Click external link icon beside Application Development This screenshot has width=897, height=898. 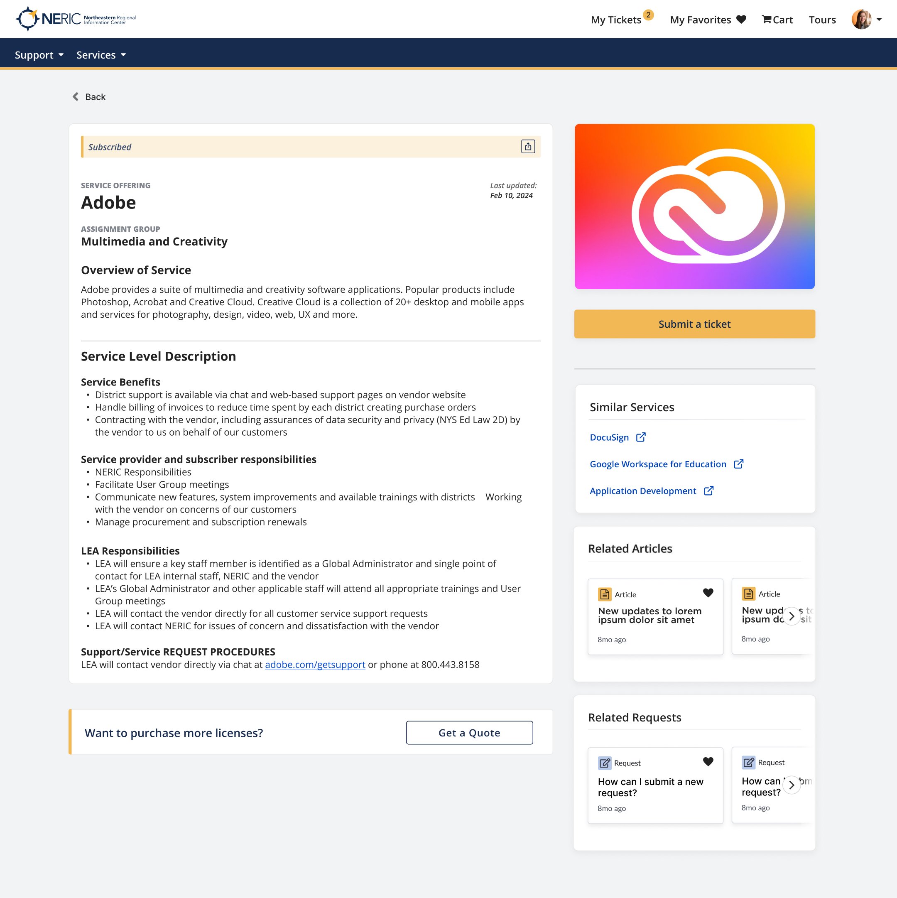(x=708, y=491)
